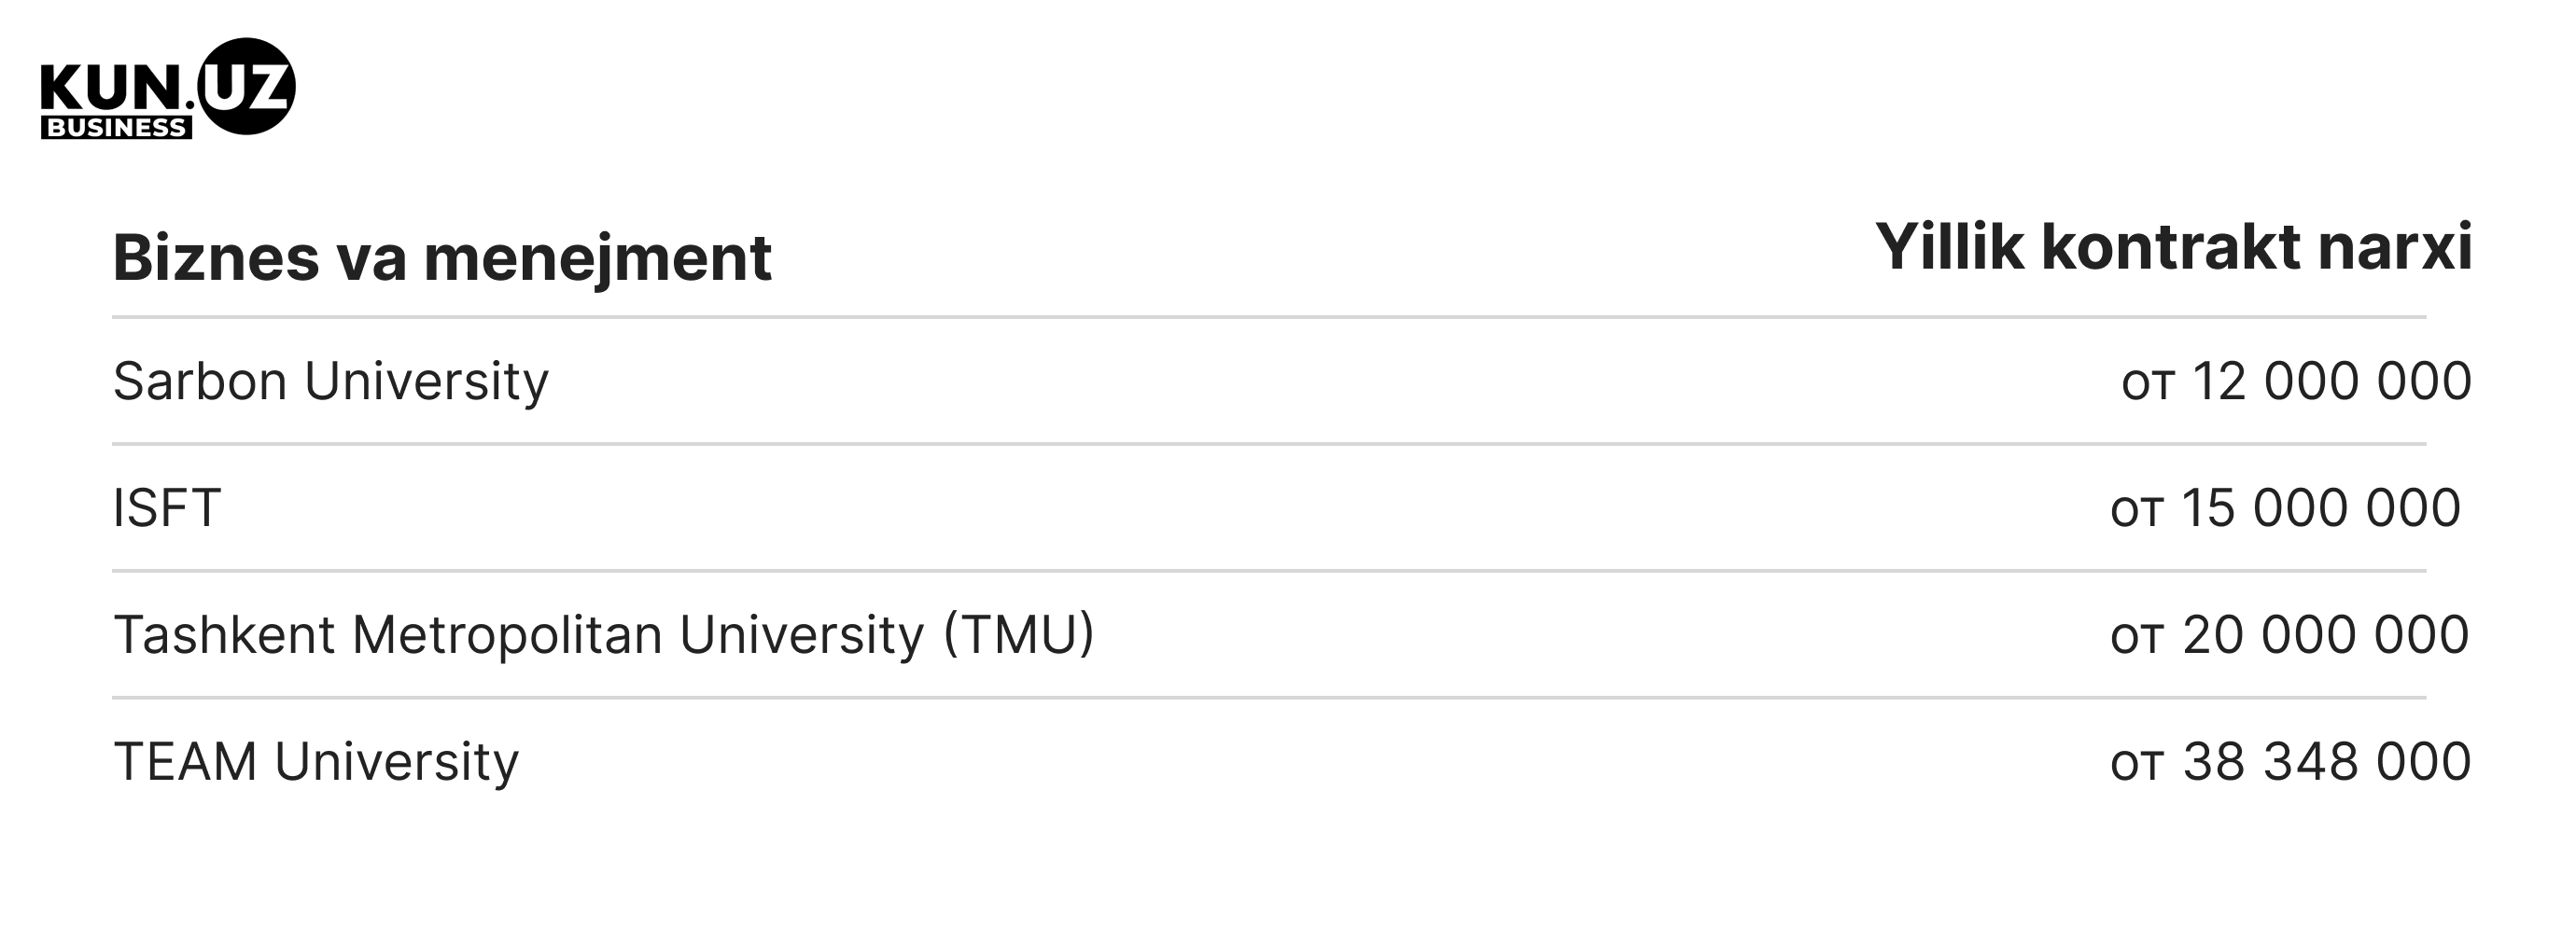Select ISFT price от 15 000 000
The height and width of the screenshot is (929, 2576).
[x=2286, y=508]
